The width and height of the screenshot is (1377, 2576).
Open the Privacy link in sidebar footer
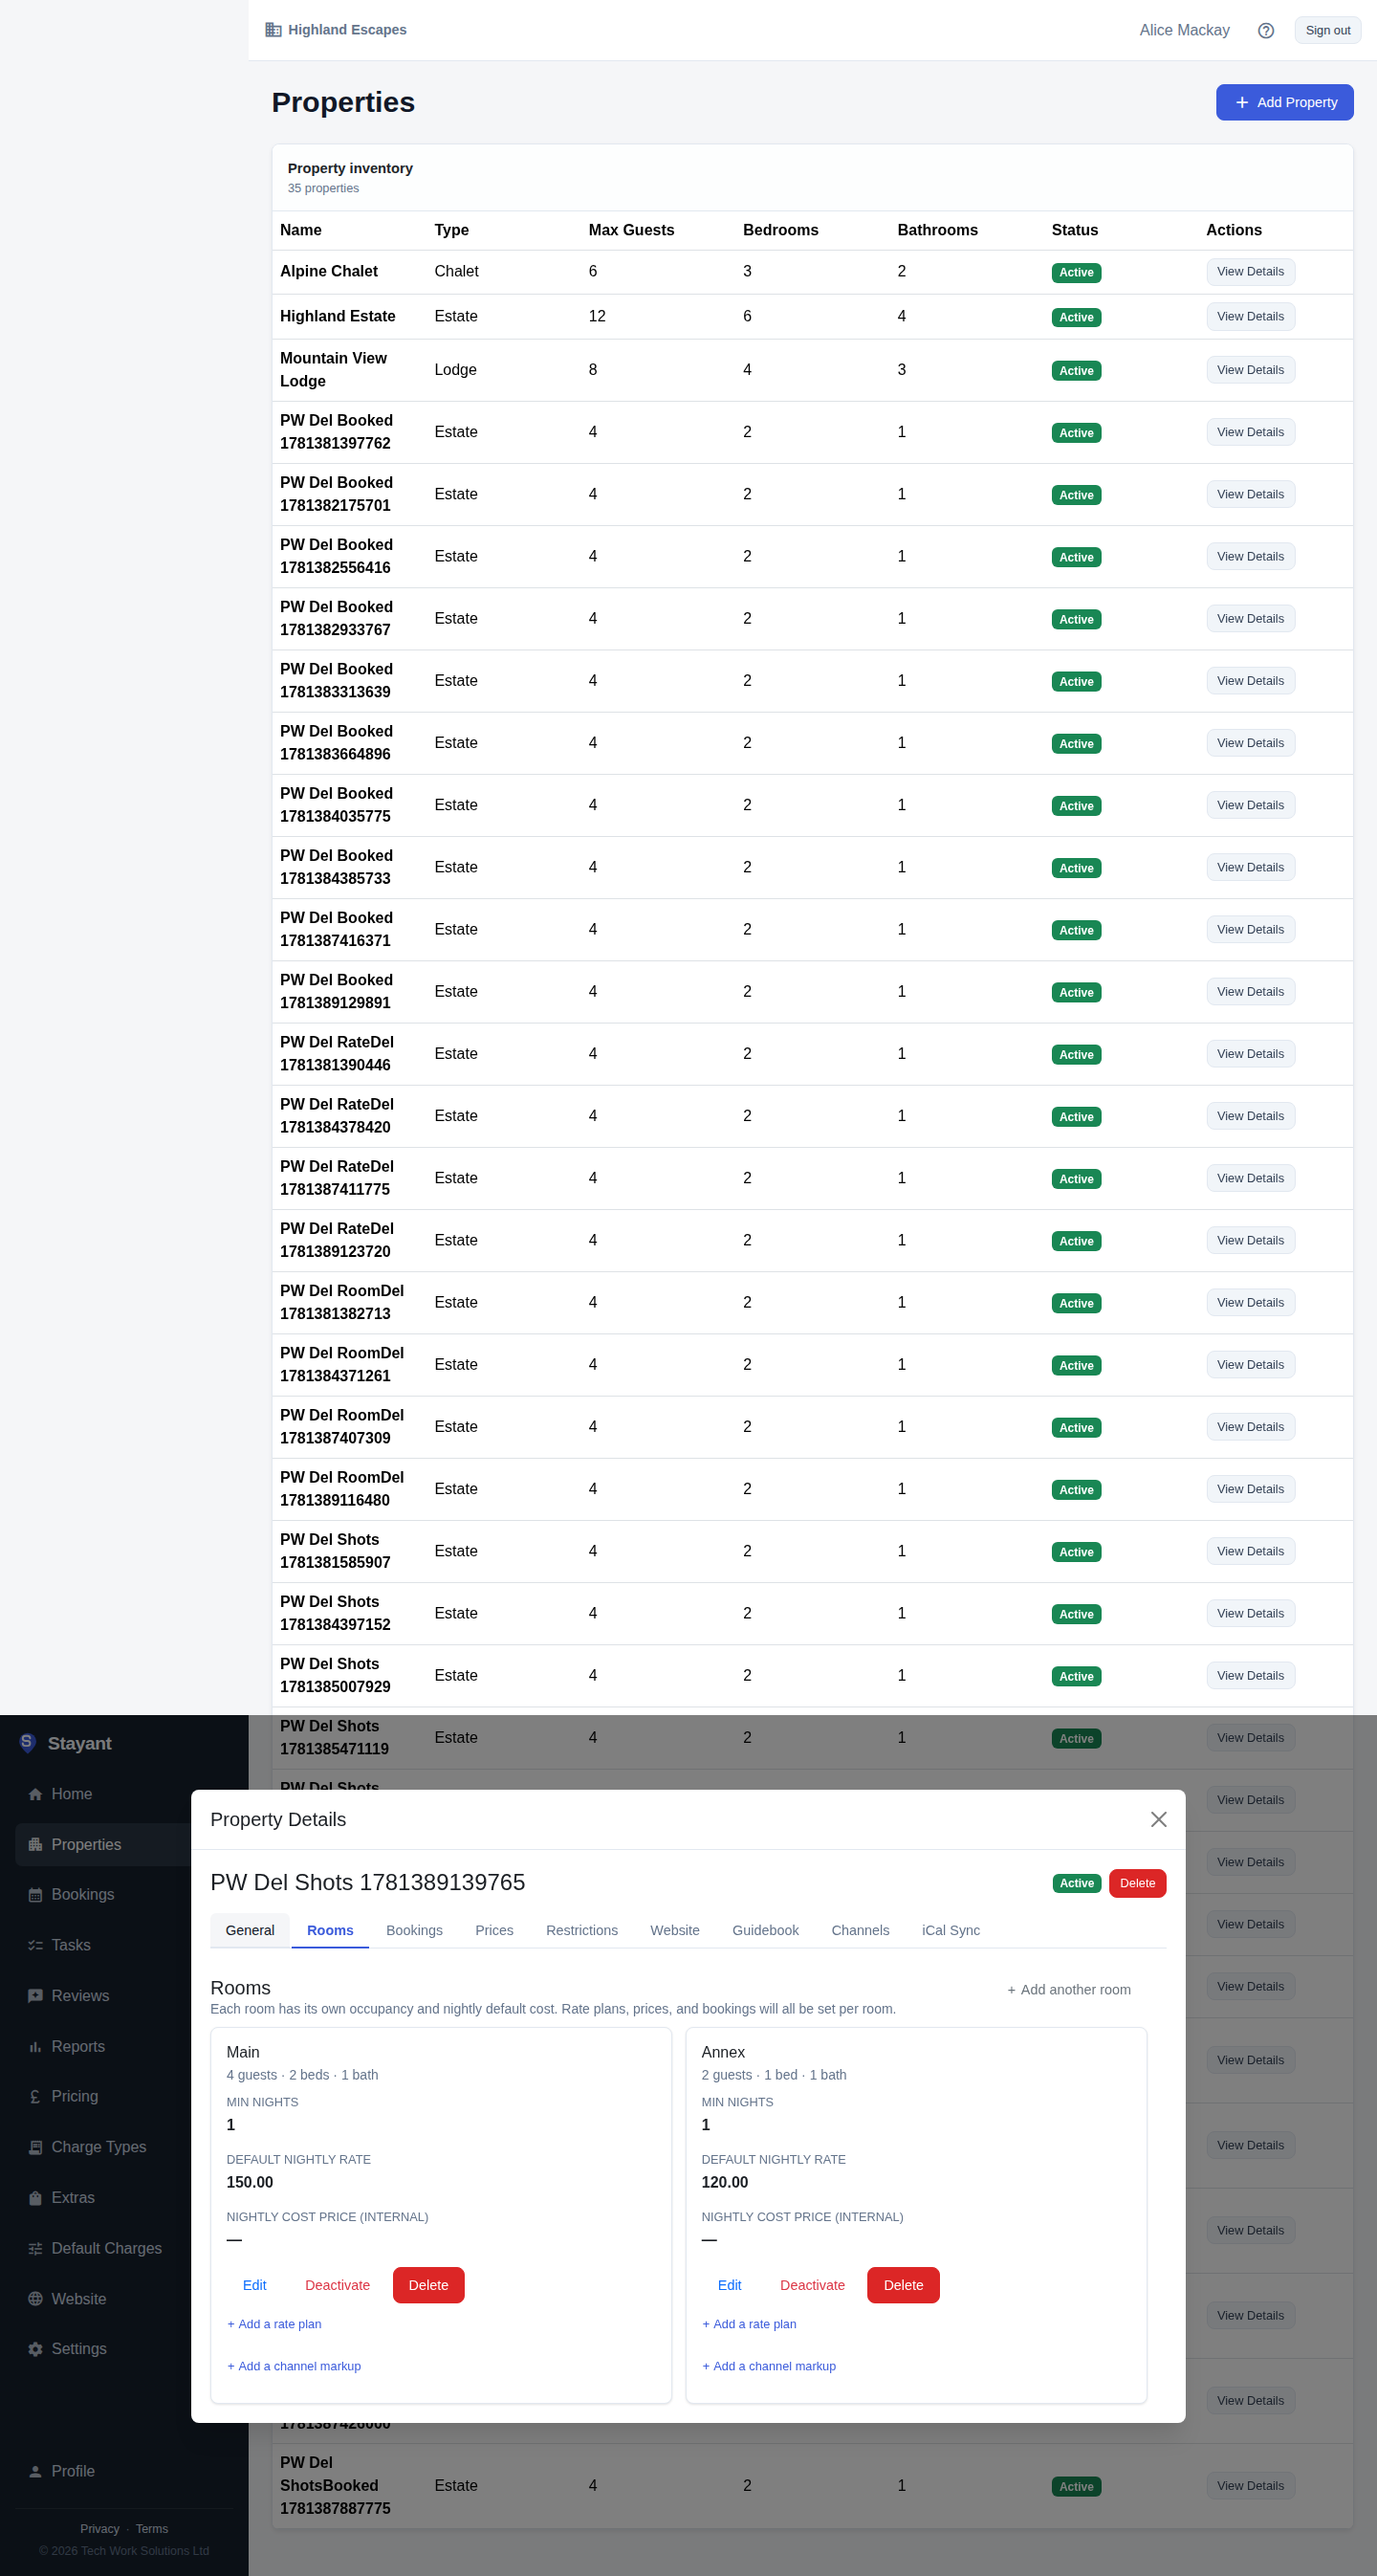(100, 2529)
